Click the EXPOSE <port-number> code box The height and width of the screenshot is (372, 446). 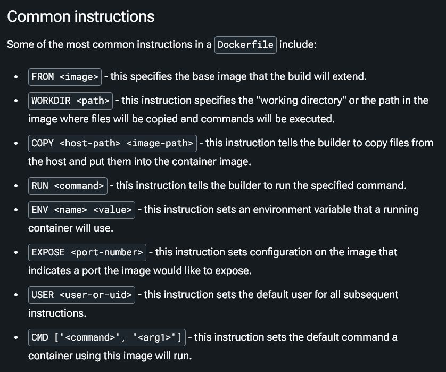pyautogui.click(x=87, y=253)
